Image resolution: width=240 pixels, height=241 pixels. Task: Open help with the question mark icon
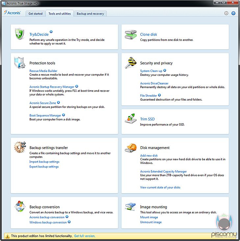click(233, 13)
